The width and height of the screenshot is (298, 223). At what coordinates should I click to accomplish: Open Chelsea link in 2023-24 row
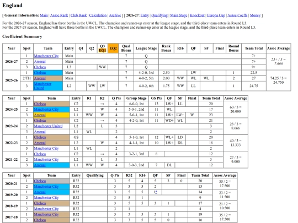pos(40,121)
